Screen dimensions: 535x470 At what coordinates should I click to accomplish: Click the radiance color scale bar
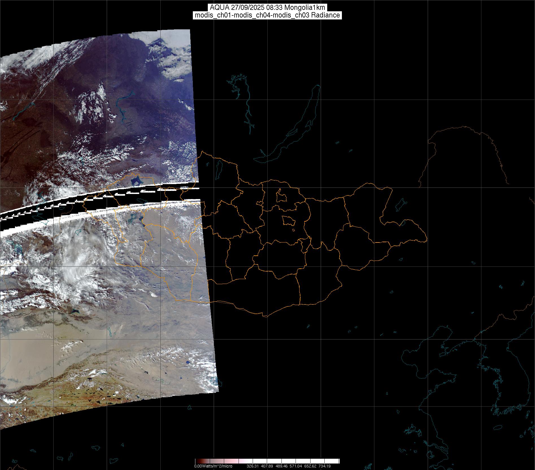267,461
